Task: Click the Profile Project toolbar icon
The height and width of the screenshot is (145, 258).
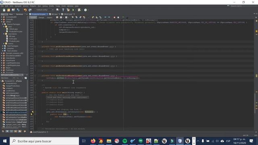Action: click(x=85, y=10)
